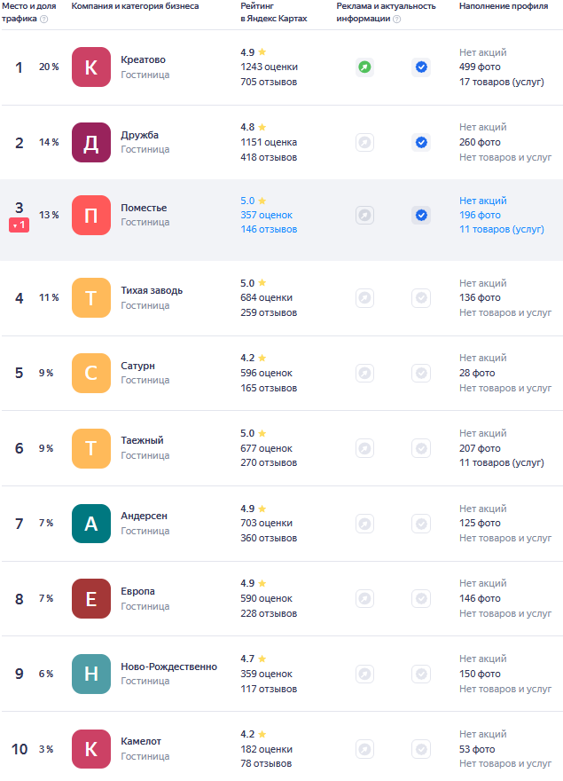The height and width of the screenshot is (781, 563).
Task: Click gray verification badge for Таежный
Action: (x=421, y=448)
